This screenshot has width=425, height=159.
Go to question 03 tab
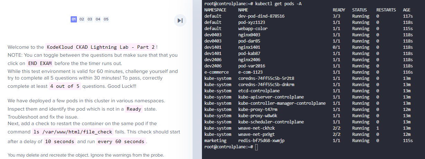(90, 19)
